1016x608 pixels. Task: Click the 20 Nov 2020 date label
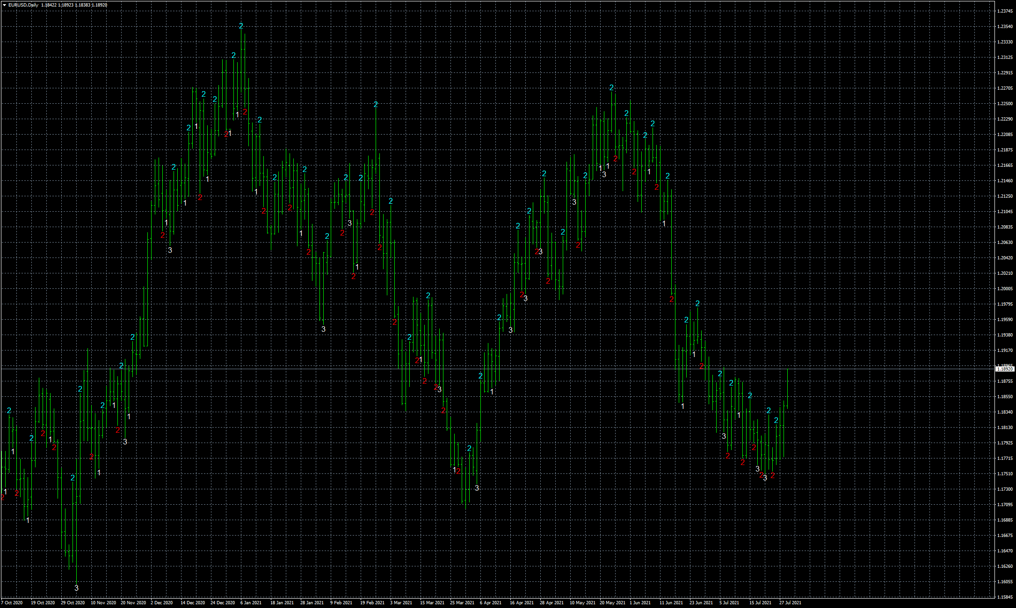(133, 603)
